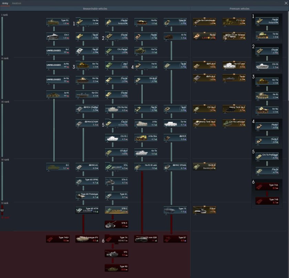Open the Type 74 group rated 8.0-8.7

coord(116,239)
